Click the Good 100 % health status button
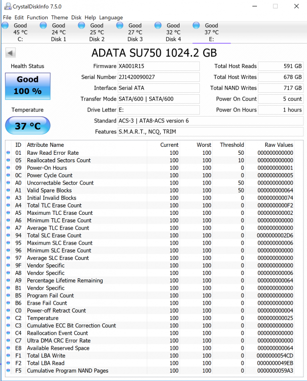This screenshot has height=381, width=307. (27, 85)
